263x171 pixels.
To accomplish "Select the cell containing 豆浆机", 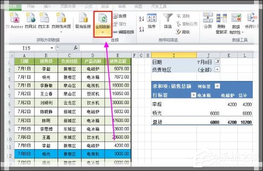I will tap(93, 94).
